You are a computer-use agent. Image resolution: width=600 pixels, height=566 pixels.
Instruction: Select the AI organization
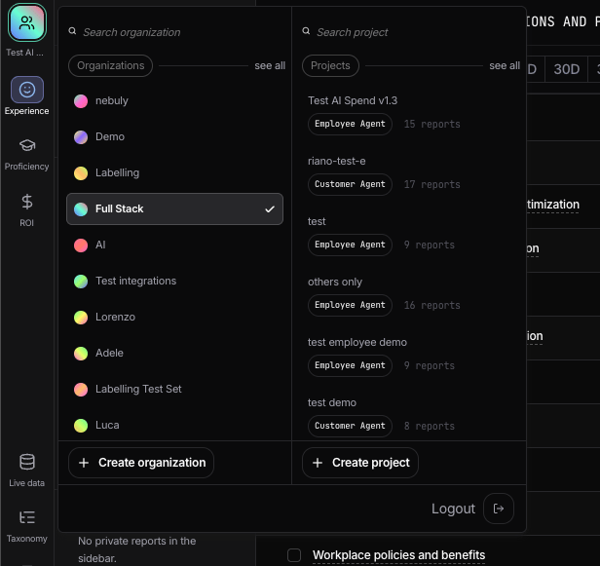(x=174, y=245)
